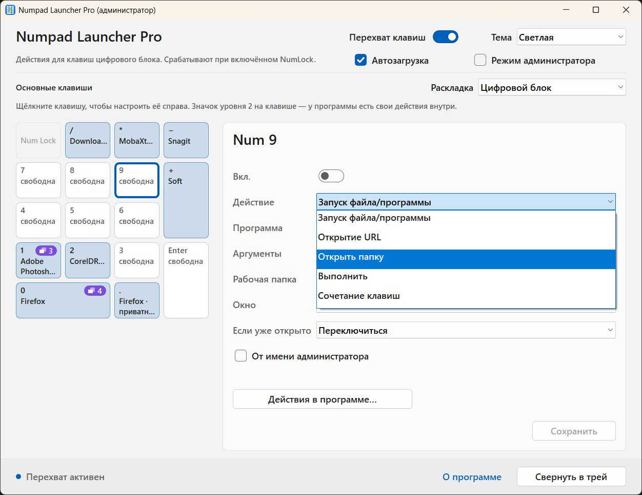The height and width of the screenshot is (495, 642).
Task: Click the Действия в программе button
Action: 323,399
